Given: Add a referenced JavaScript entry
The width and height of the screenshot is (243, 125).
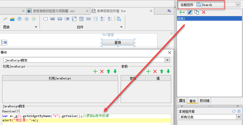Looking at the screenshot, I should [95, 71].
